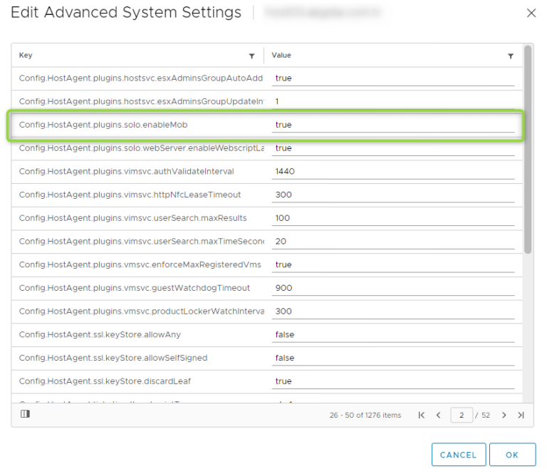The image size is (547, 474).
Task: Go to the previous page
Action: point(439,415)
